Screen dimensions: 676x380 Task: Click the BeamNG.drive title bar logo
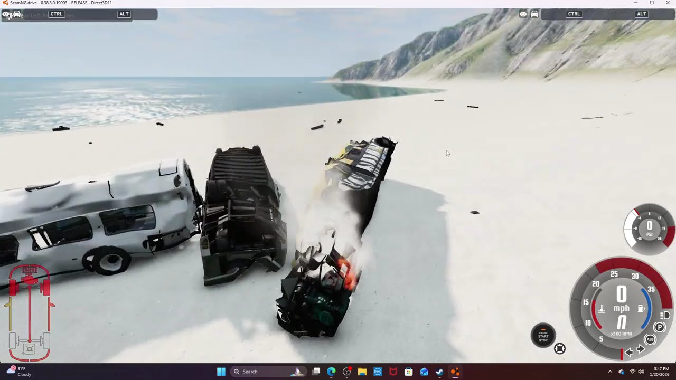pos(5,3)
